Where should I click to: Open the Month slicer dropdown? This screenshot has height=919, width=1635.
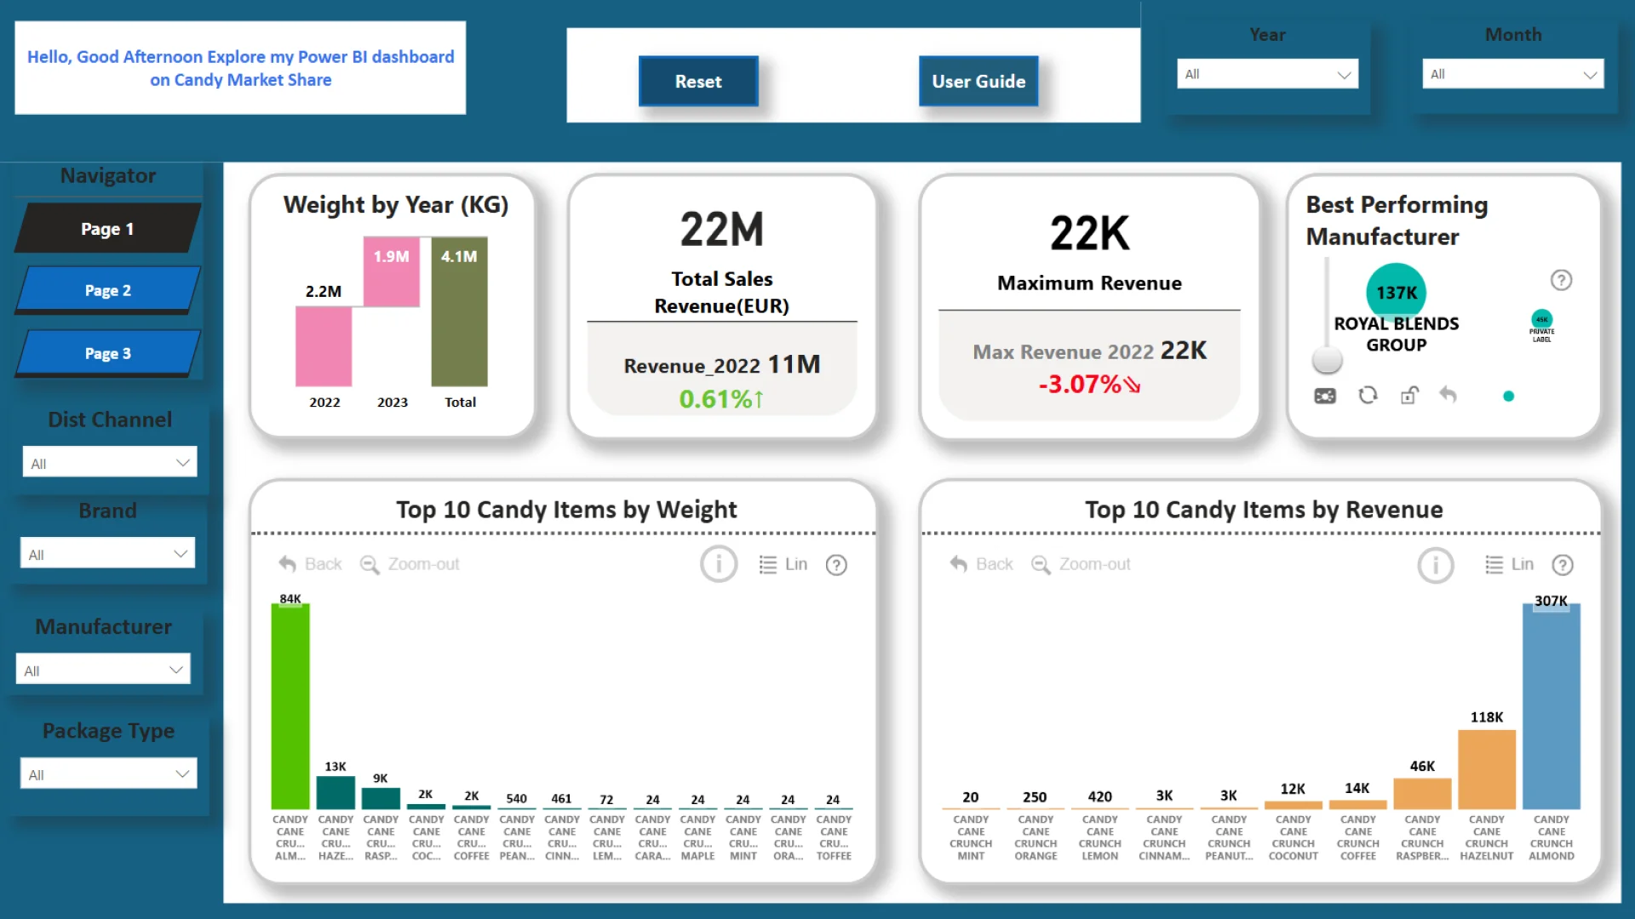coord(1512,74)
